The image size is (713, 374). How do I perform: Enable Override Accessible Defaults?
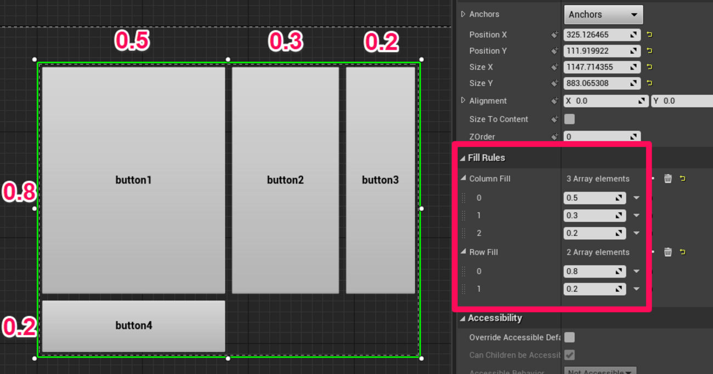coord(569,337)
